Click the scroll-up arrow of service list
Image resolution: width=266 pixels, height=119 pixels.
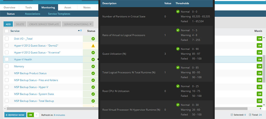(x=264, y=37)
